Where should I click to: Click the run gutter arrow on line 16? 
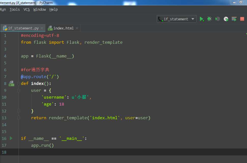[11, 138]
